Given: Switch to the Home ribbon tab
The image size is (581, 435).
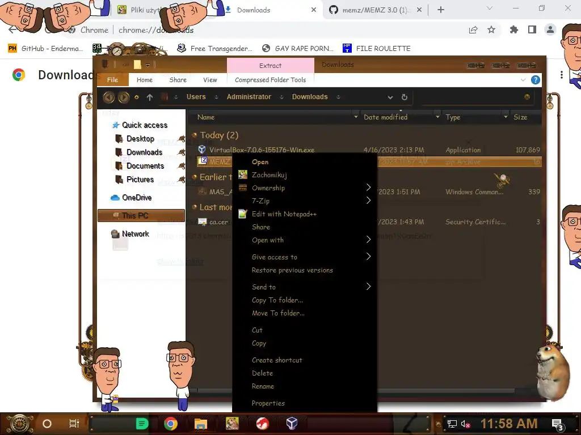Looking at the screenshot, I should (x=145, y=80).
